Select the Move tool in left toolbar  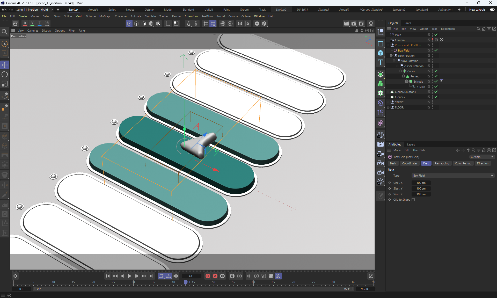[5, 65]
